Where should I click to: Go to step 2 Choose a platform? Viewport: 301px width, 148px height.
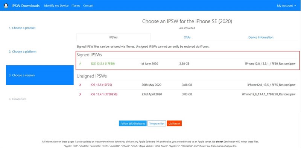coord(23,51)
